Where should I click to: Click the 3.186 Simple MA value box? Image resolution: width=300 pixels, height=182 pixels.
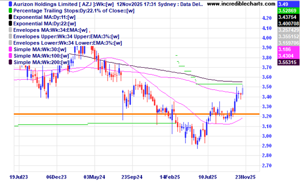click(289, 49)
